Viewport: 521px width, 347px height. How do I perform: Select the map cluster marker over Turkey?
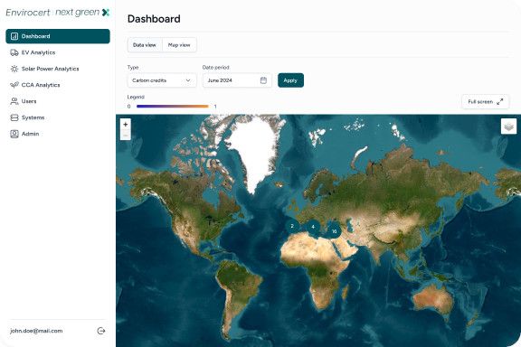pyautogui.click(x=335, y=231)
